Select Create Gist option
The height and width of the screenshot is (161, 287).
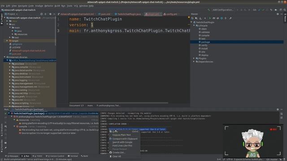(x=125, y=153)
